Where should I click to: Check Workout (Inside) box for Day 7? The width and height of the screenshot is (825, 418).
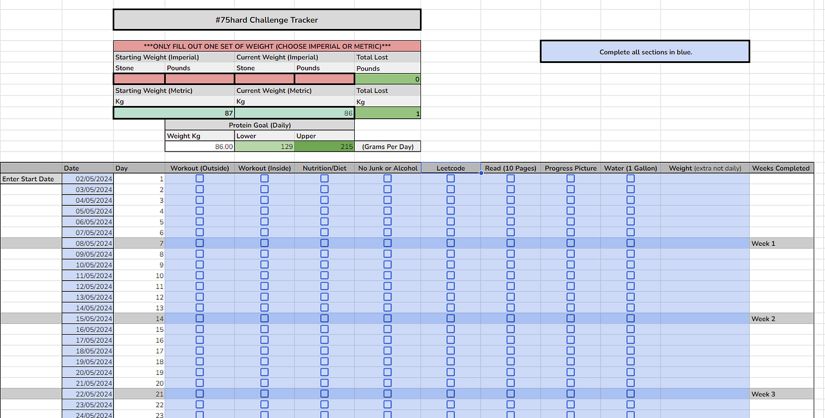264,243
